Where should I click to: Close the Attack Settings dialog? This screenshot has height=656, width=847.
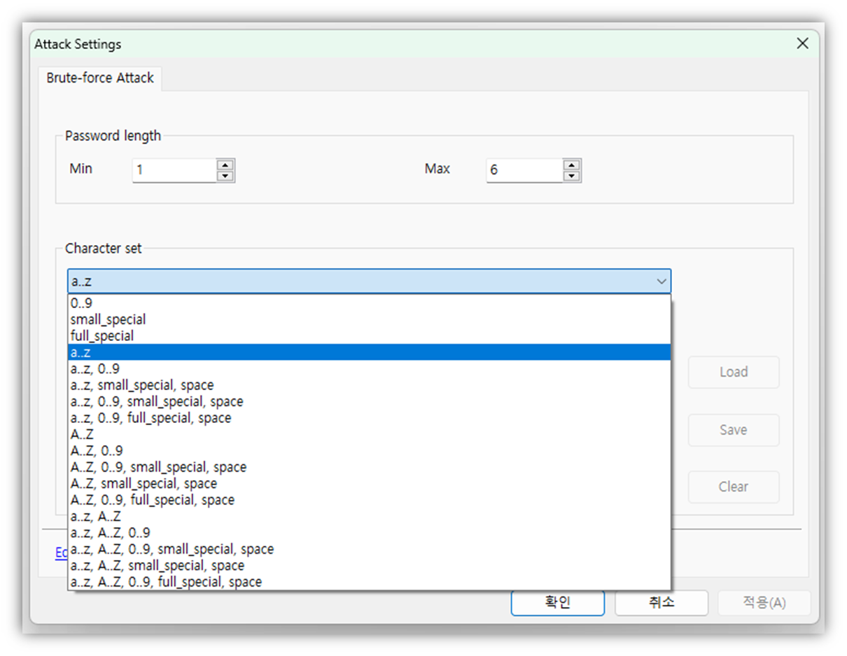802,43
